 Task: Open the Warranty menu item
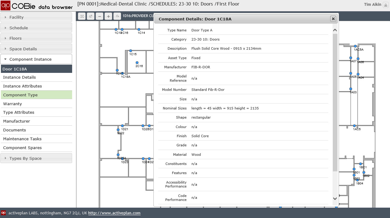click(13, 104)
